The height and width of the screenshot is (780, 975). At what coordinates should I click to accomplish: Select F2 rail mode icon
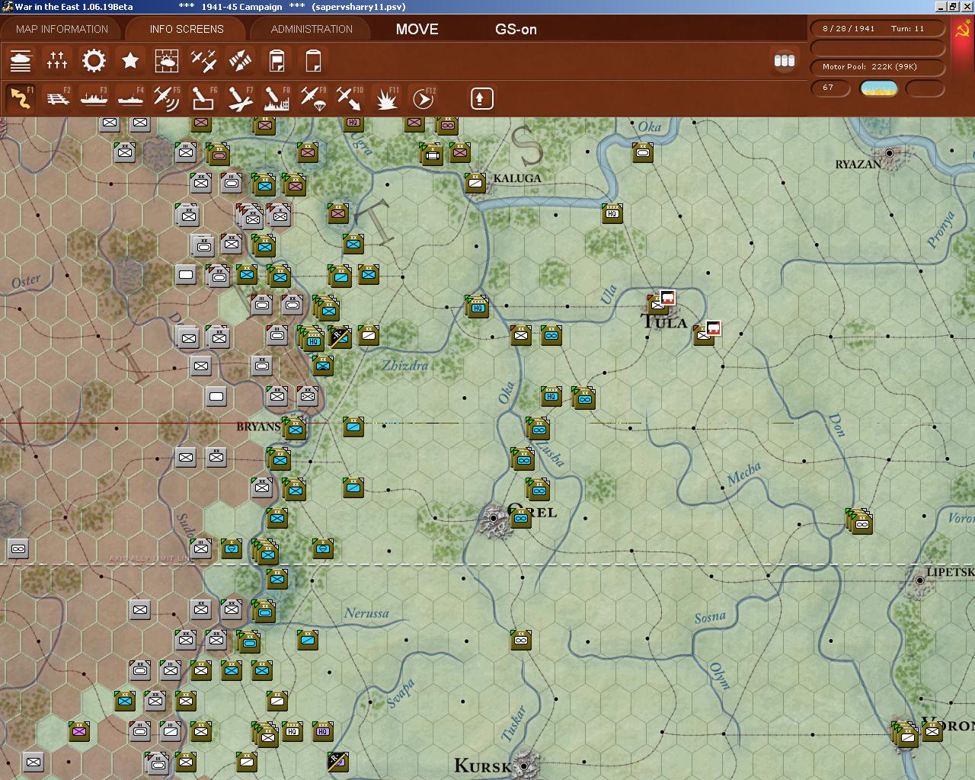57,98
